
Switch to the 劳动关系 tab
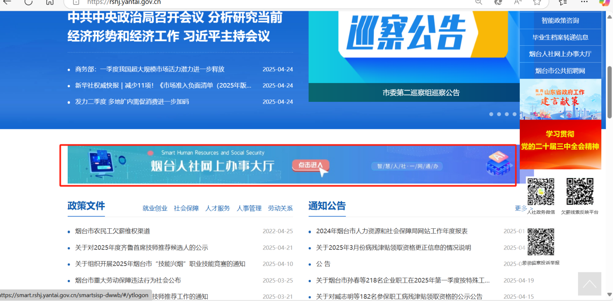click(281, 208)
